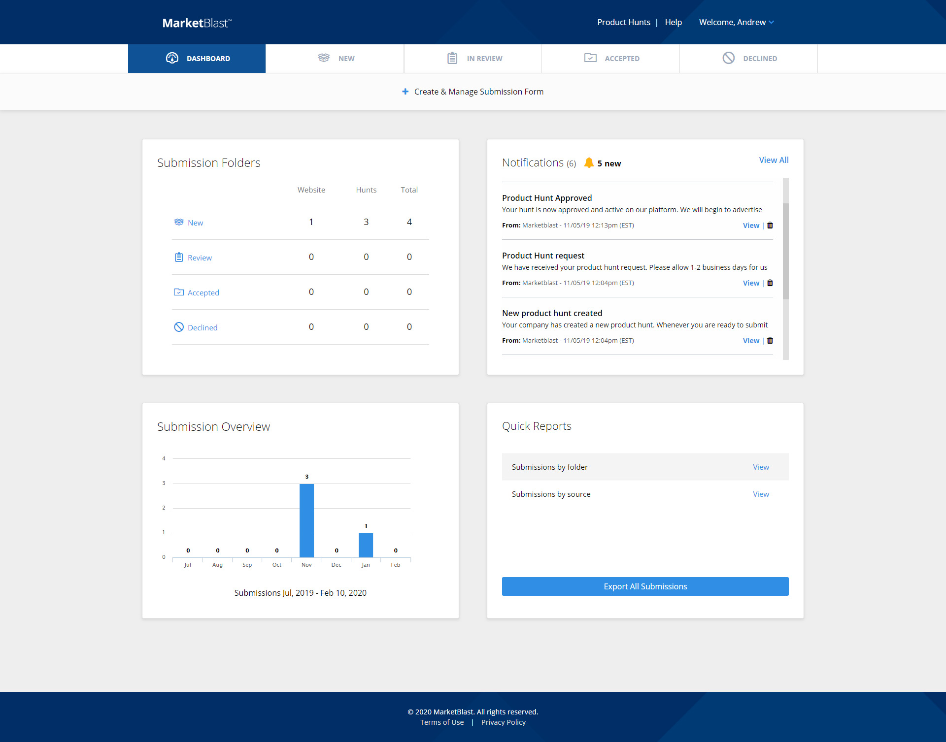Image resolution: width=946 pixels, height=742 pixels.
Task: Open View All notifications link
Action: click(x=774, y=160)
